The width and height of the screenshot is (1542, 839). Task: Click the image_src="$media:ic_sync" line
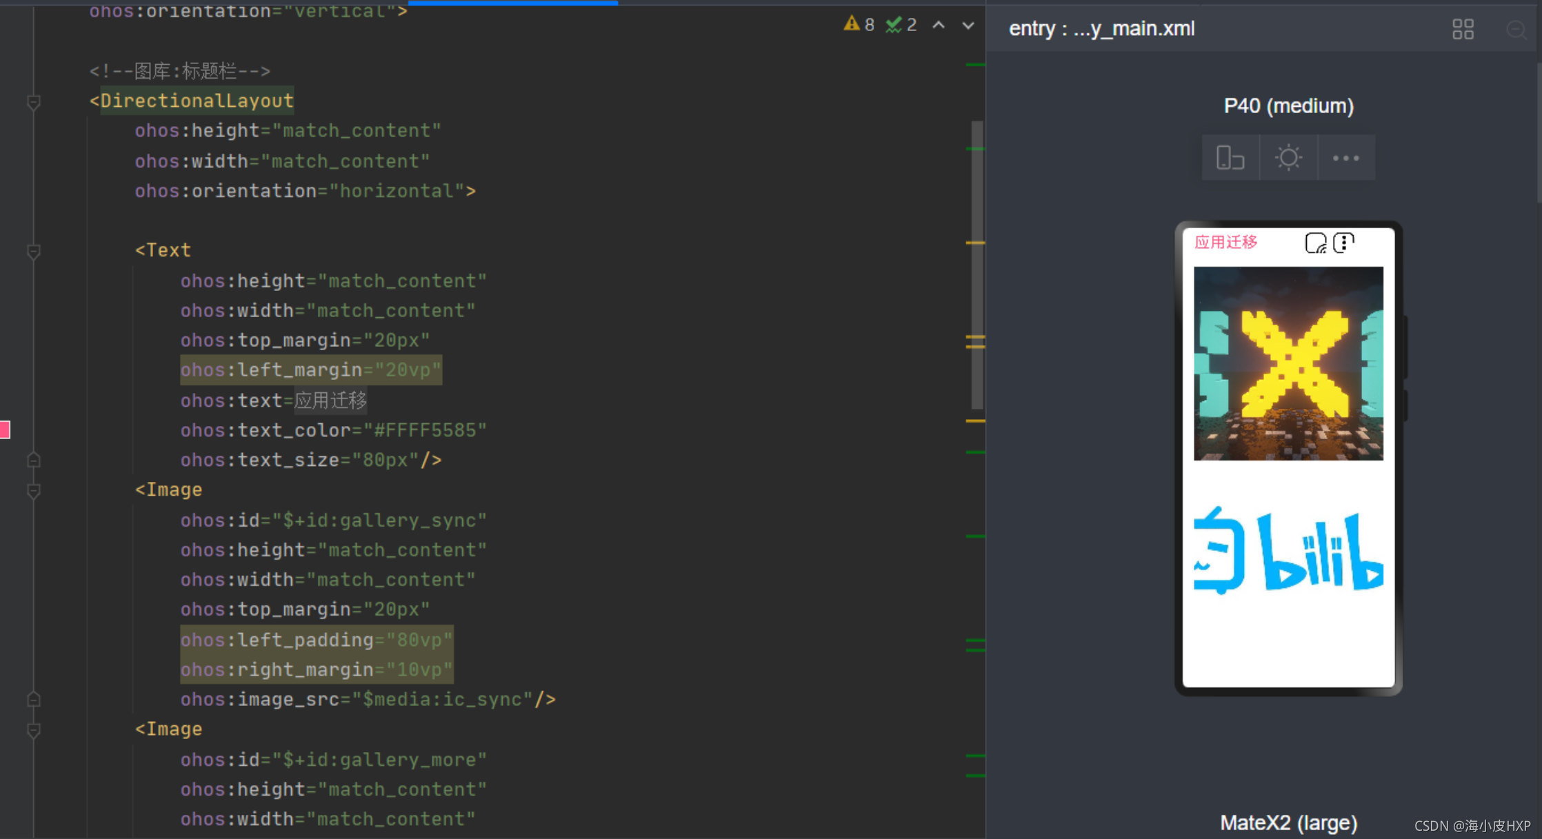click(368, 699)
